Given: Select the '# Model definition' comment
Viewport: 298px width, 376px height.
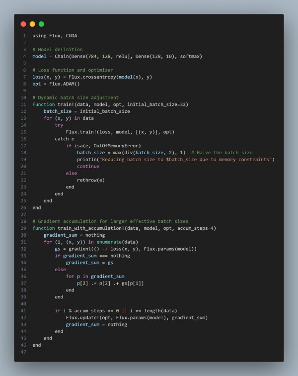Looking at the screenshot, I should click(58, 49).
